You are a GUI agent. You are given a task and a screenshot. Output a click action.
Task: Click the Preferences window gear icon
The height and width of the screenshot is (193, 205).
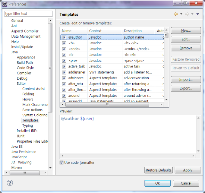point(5,4)
